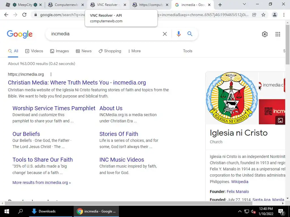Open the options menu beside incmedia.org URL
290x217 pixels.
51,74
